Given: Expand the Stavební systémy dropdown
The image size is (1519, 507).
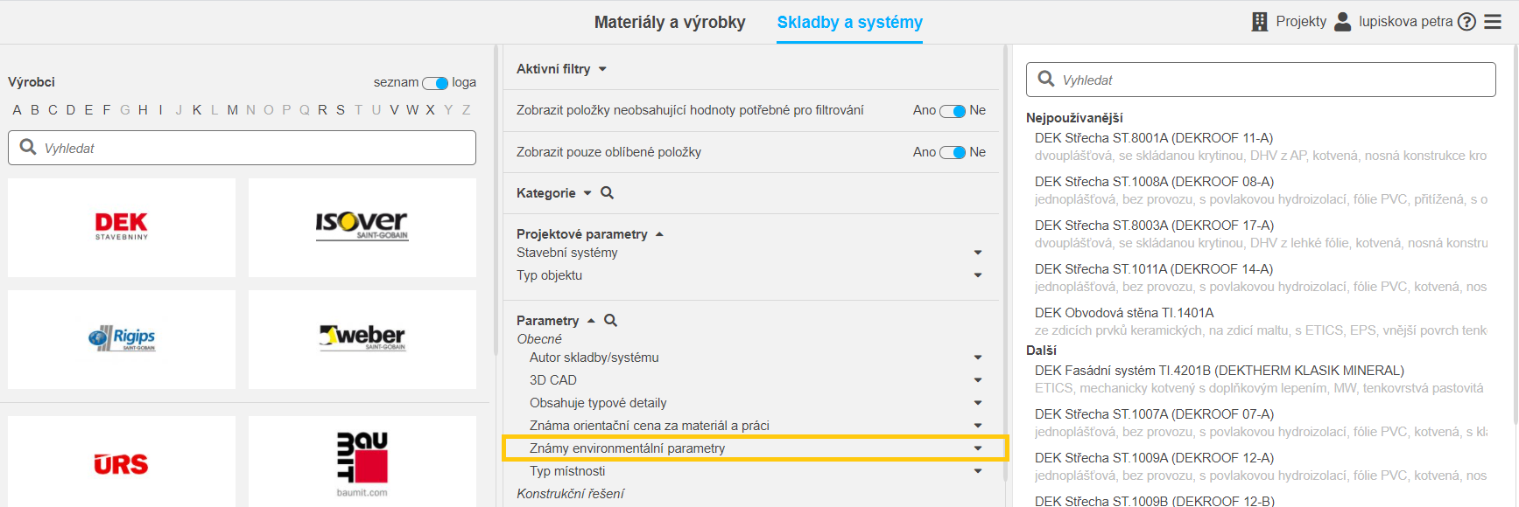Looking at the screenshot, I should (x=751, y=253).
